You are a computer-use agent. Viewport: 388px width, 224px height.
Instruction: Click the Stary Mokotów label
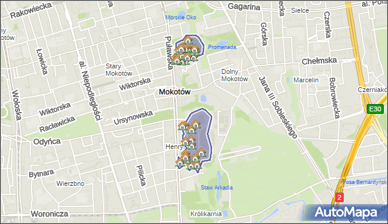(119, 70)
